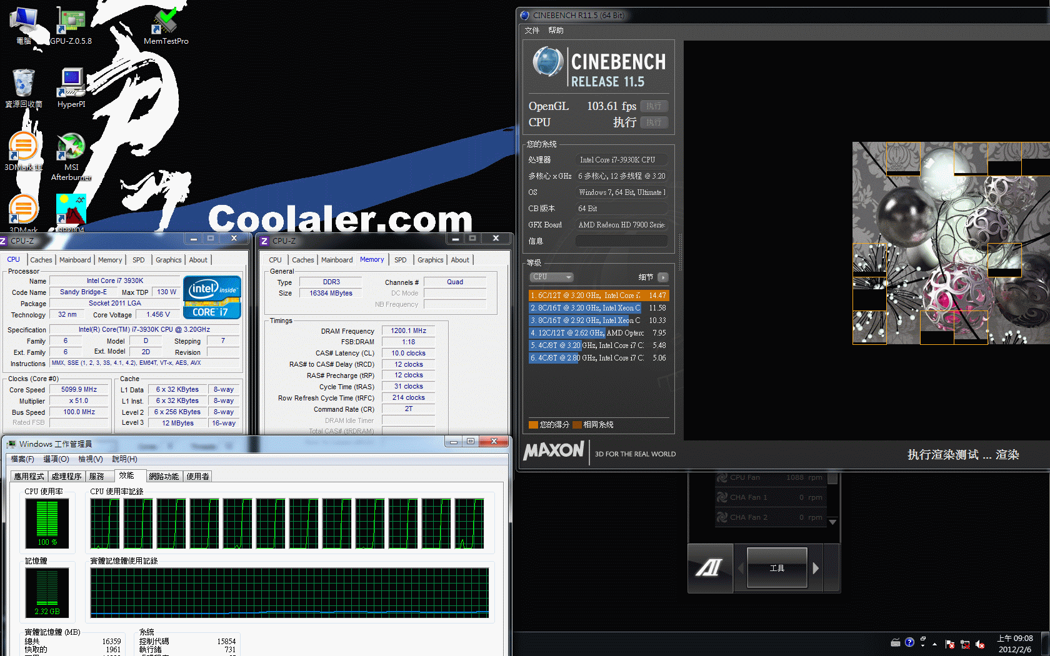Click the MAXON logo in Cinebench
The height and width of the screenshot is (656, 1050).
tap(554, 450)
